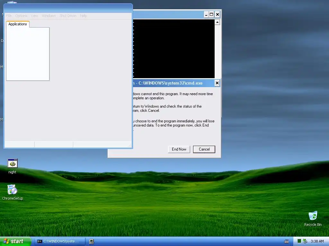
Task: Open the Windows menu in Task Manager
Action: coord(49,16)
